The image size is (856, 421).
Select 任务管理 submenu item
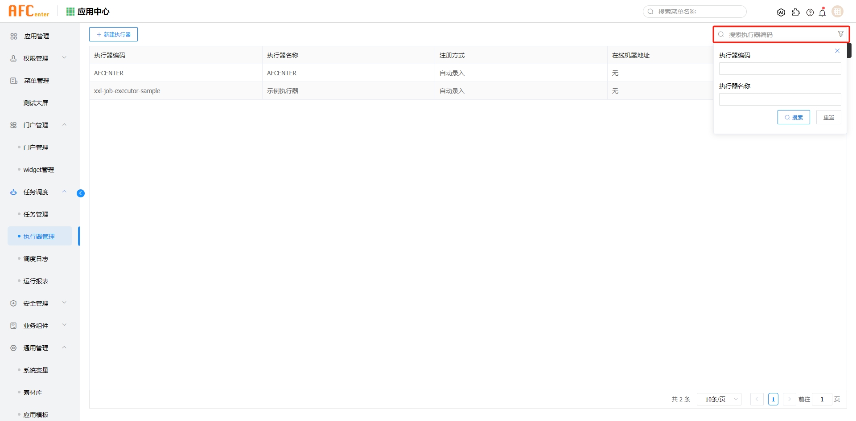(36, 214)
